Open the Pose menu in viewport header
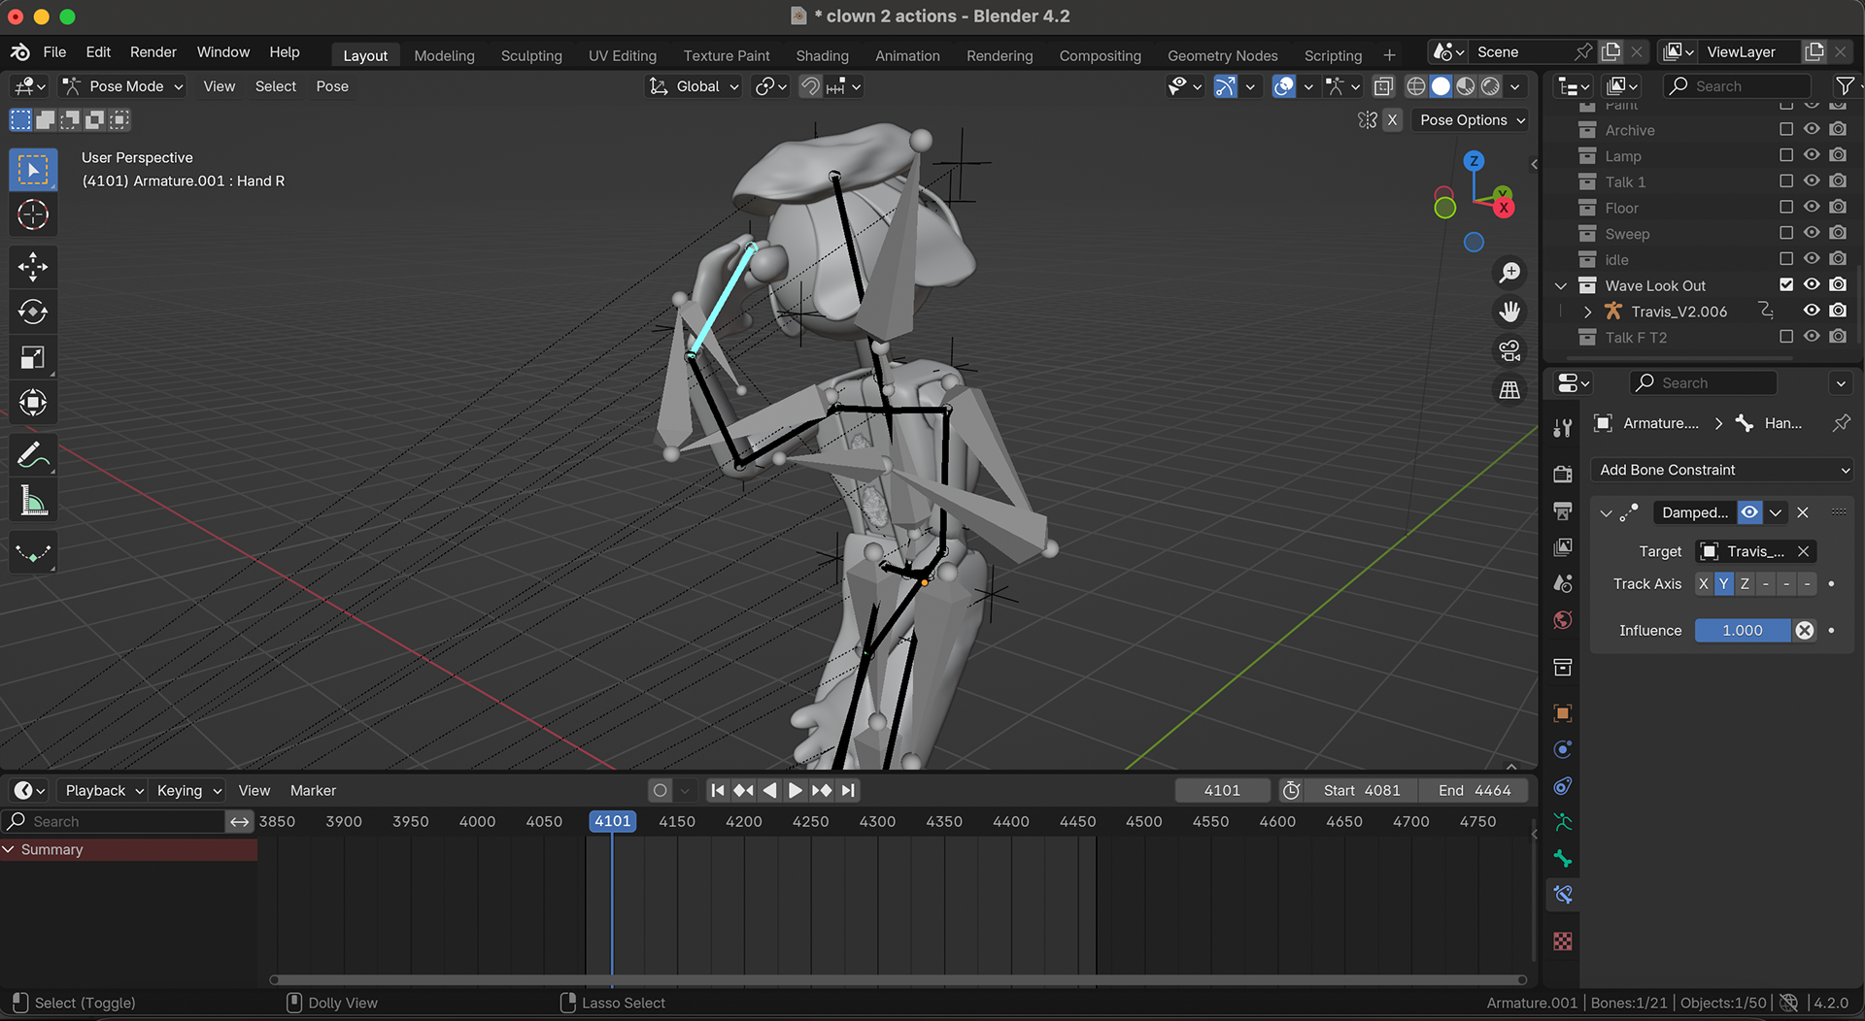The image size is (1865, 1021). 332,86
